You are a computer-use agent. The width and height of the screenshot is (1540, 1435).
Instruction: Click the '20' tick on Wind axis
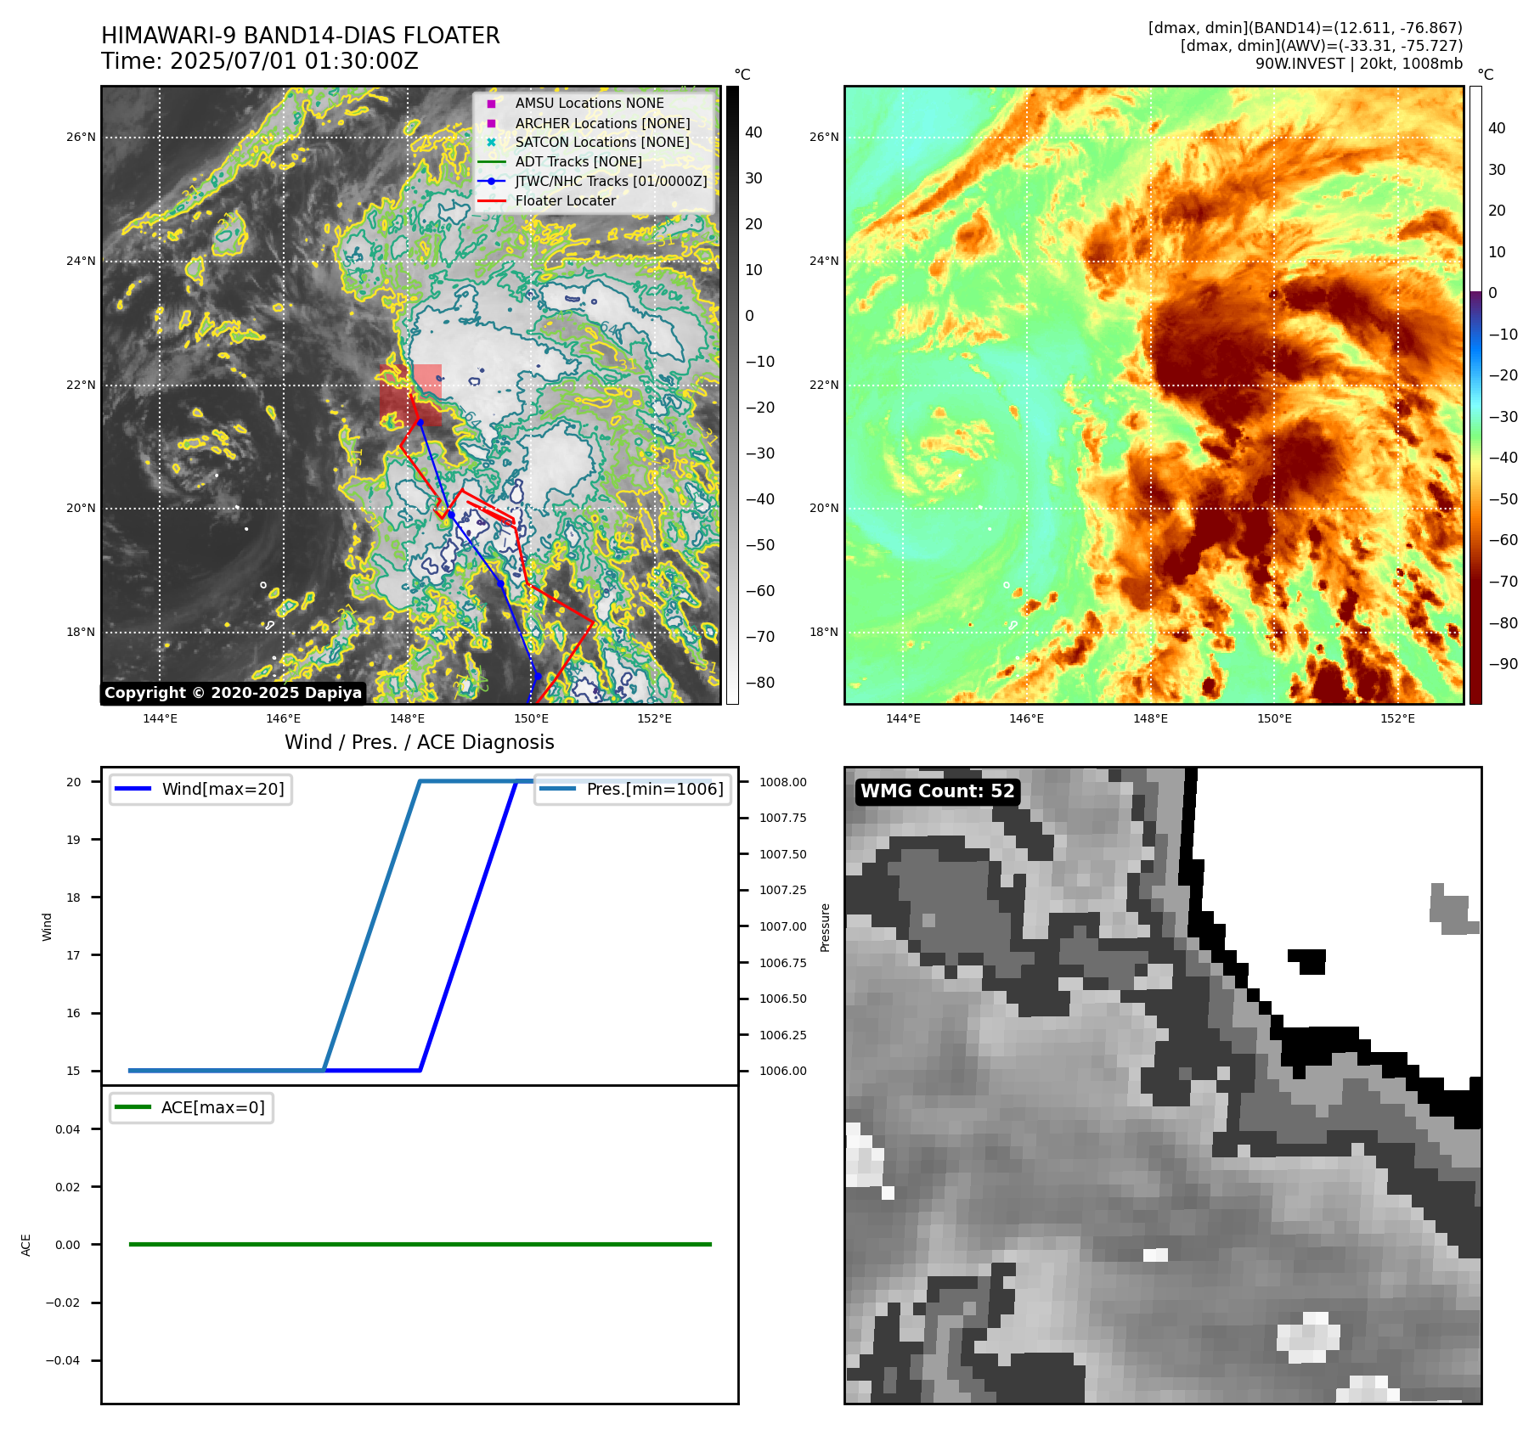pyautogui.click(x=74, y=782)
